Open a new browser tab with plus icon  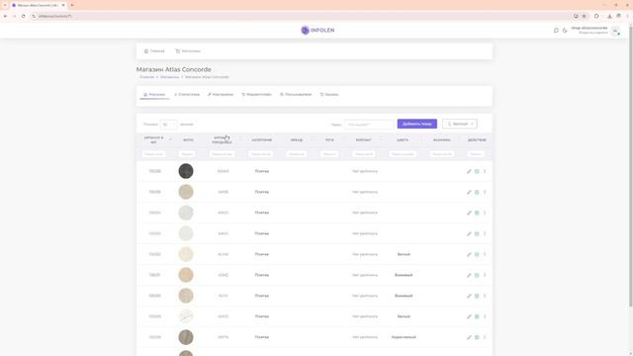point(72,5)
